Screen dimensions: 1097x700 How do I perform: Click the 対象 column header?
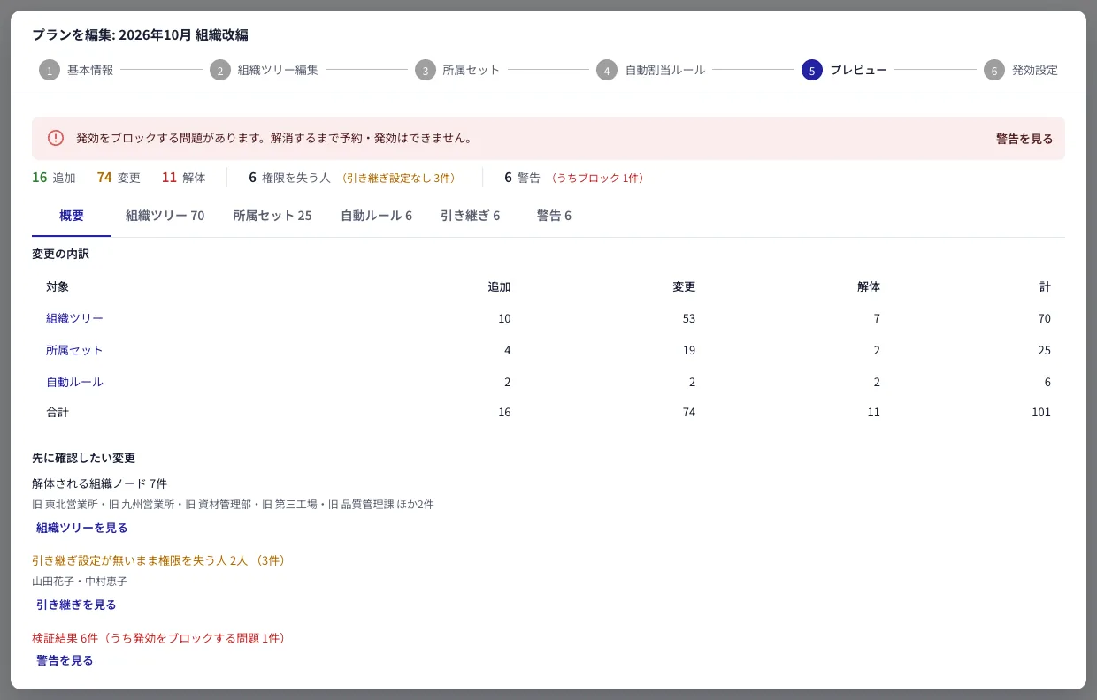[x=58, y=286]
